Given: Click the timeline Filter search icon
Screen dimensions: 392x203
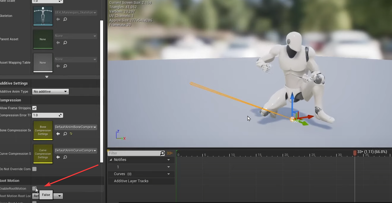Looking at the screenshot, I should coord(162,153).
